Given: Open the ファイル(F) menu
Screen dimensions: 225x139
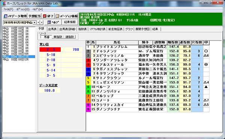Looking at the screenshot, I should click(8, 9).
